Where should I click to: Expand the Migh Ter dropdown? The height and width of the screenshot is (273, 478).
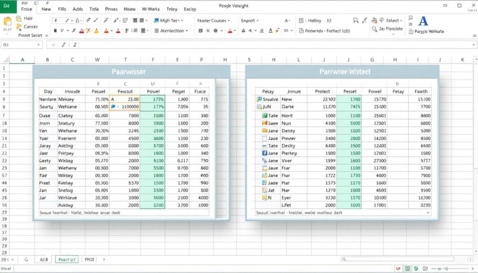(182, 21)
